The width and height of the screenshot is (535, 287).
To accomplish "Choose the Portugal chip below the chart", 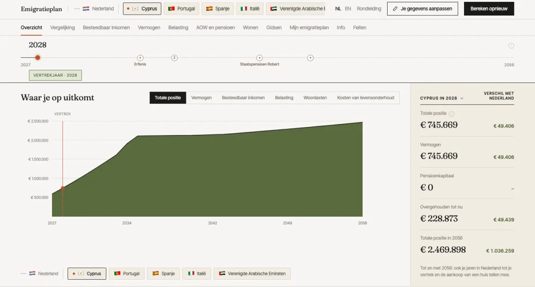I will (x=126, y=273).
